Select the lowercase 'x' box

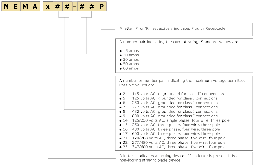48,7
